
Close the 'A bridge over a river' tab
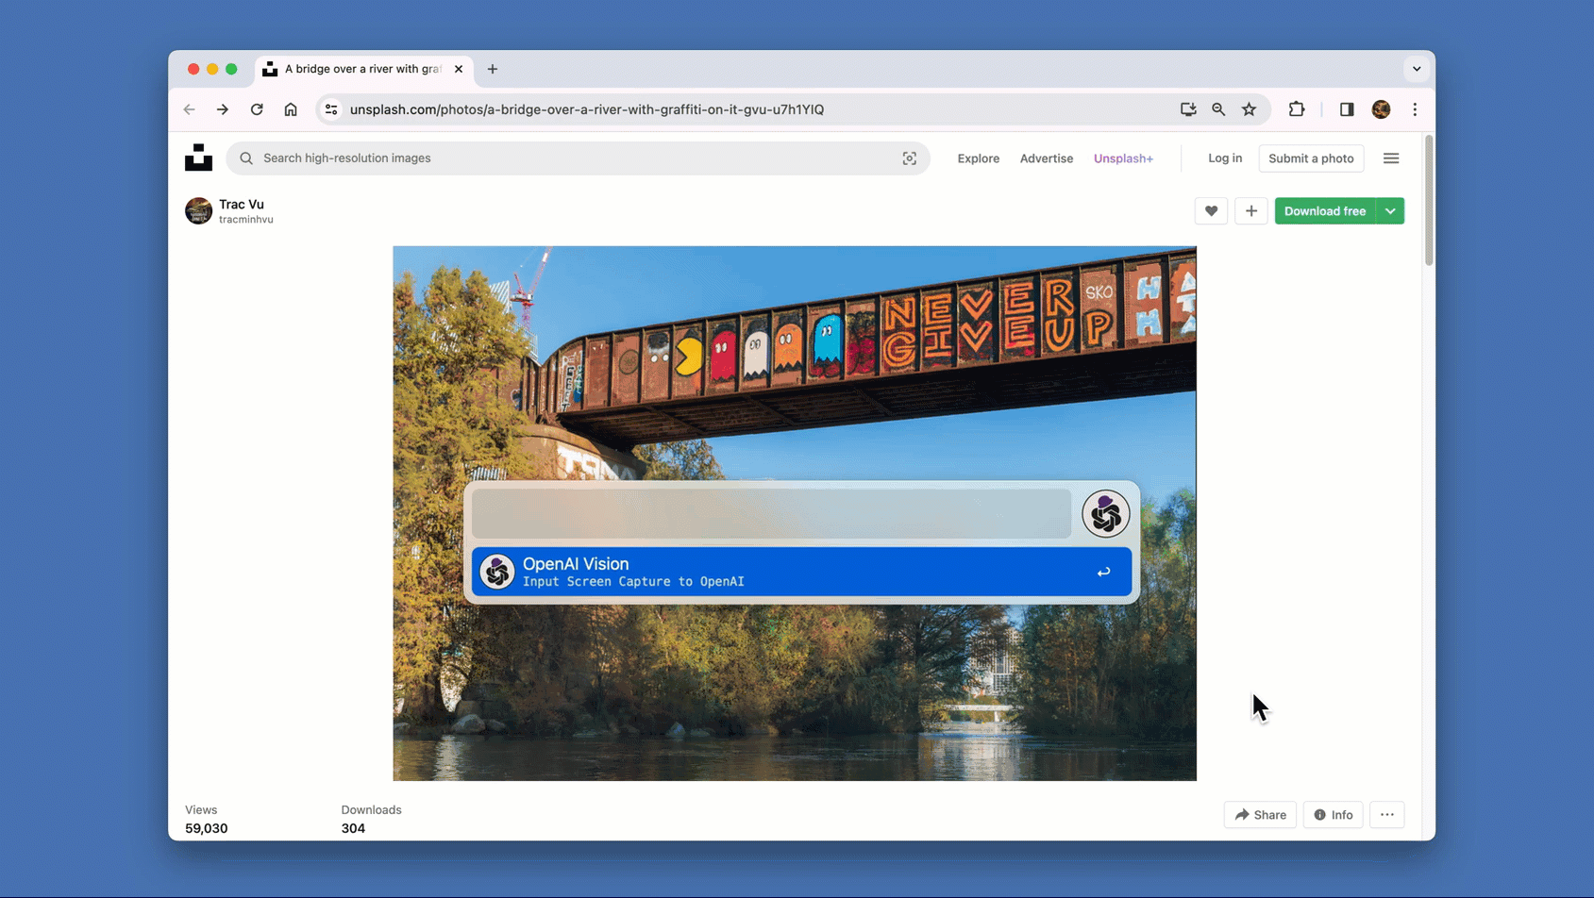pyautogui.click(x=459, y=69)
